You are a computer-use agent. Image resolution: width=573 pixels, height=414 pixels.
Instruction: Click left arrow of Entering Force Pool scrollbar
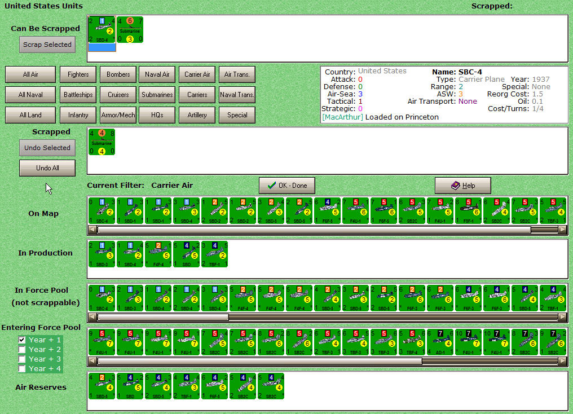pyautogui.click(x=92, y=361)
